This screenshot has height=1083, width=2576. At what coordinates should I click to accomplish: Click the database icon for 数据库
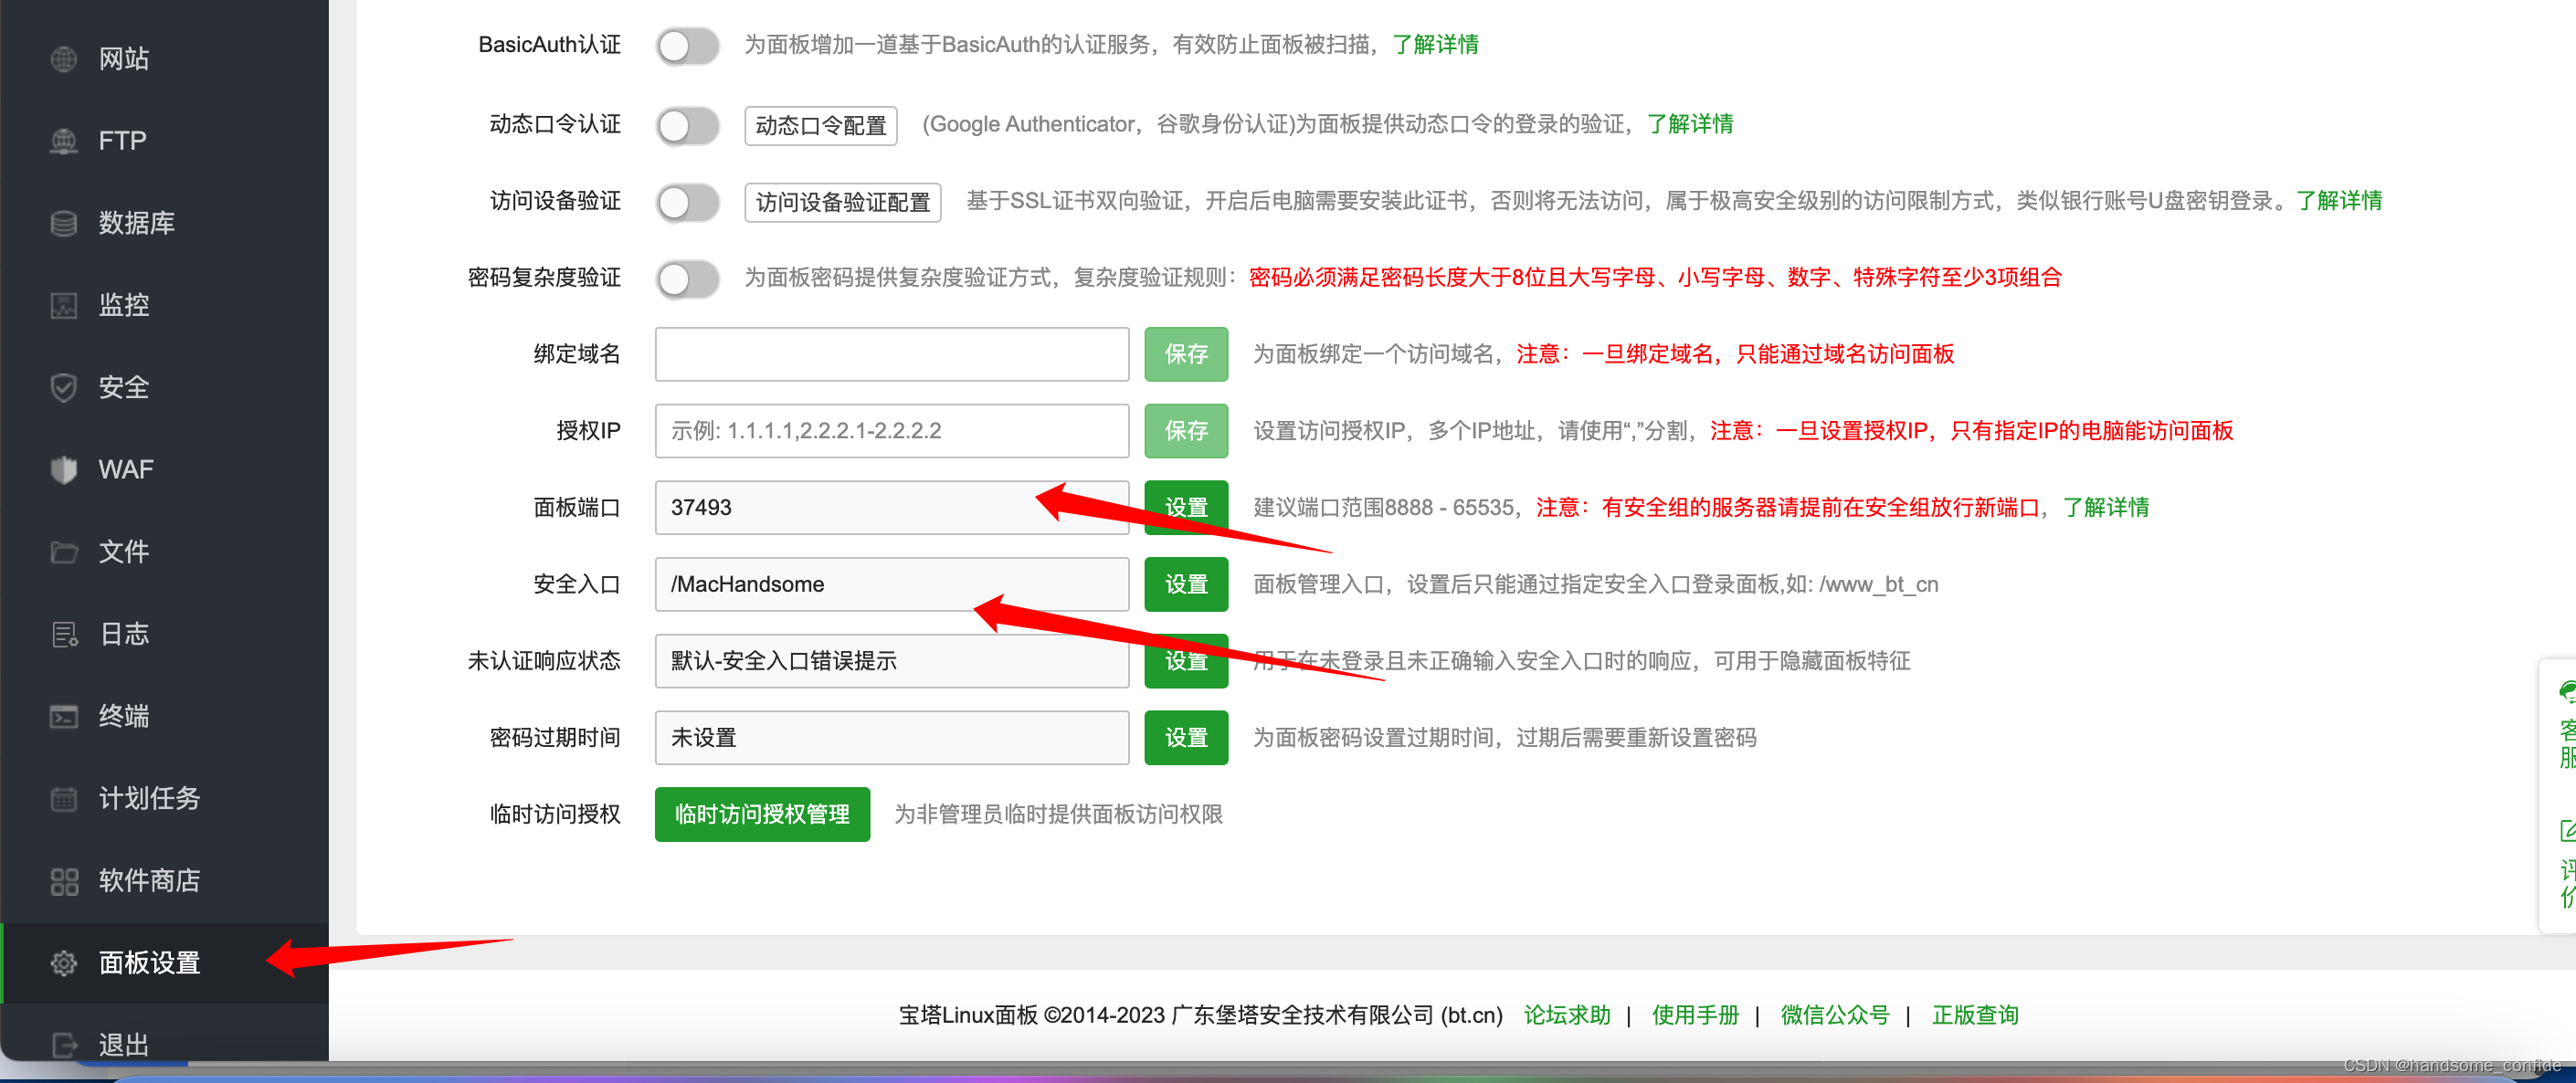[63, 223]
